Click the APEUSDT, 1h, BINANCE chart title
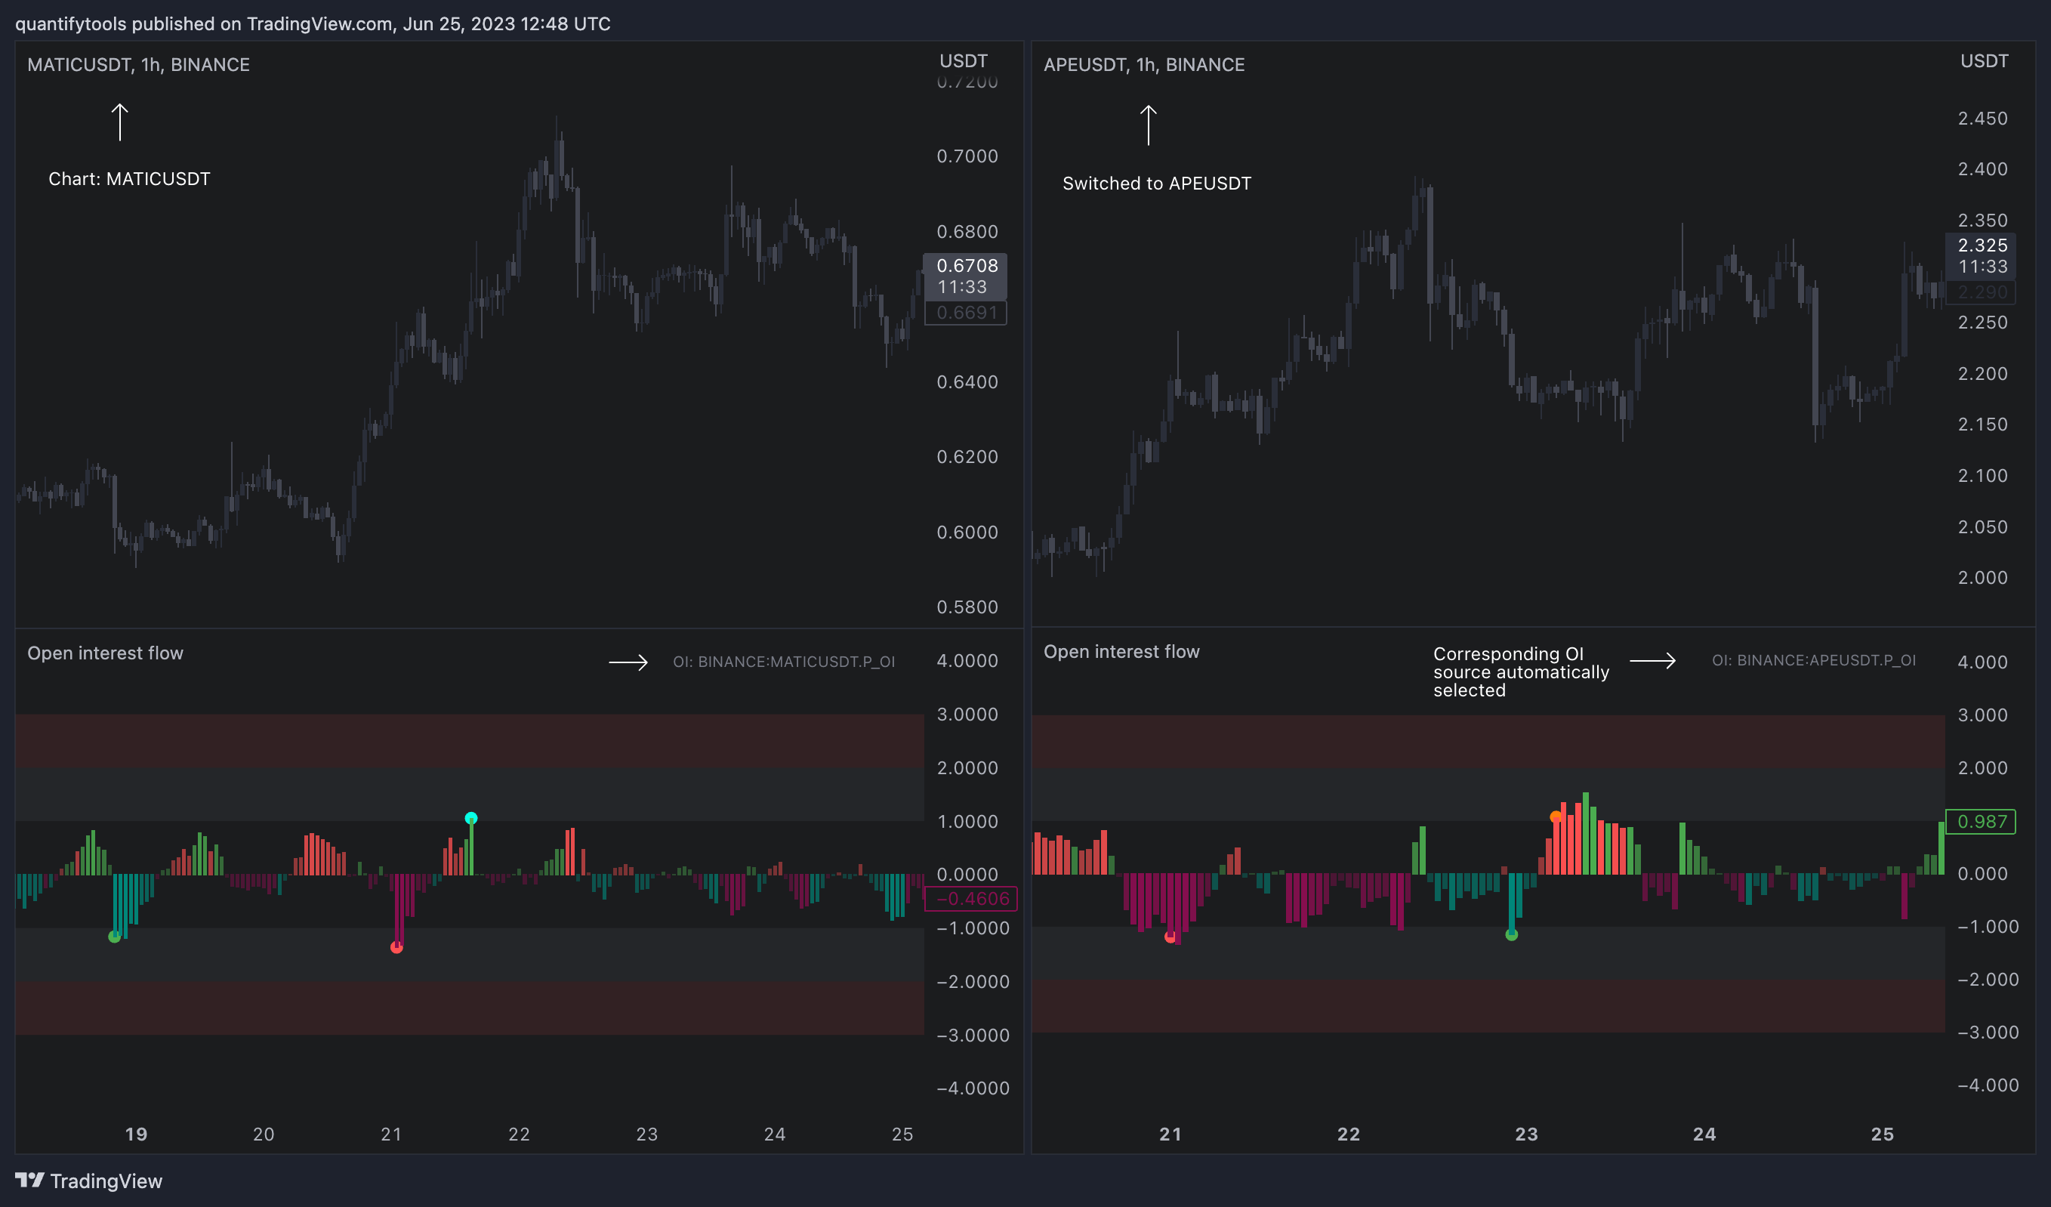Viewport: 2051px width, 1207px height. pyautogui.click(x=1143, y=64)
